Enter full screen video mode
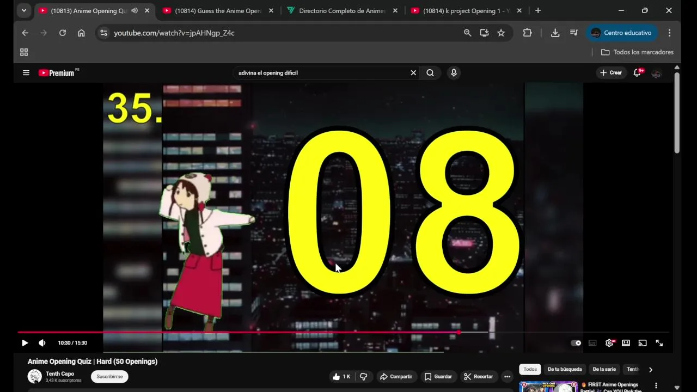The width and height of the screenshot is (697, 392). [x=659, y=343]
